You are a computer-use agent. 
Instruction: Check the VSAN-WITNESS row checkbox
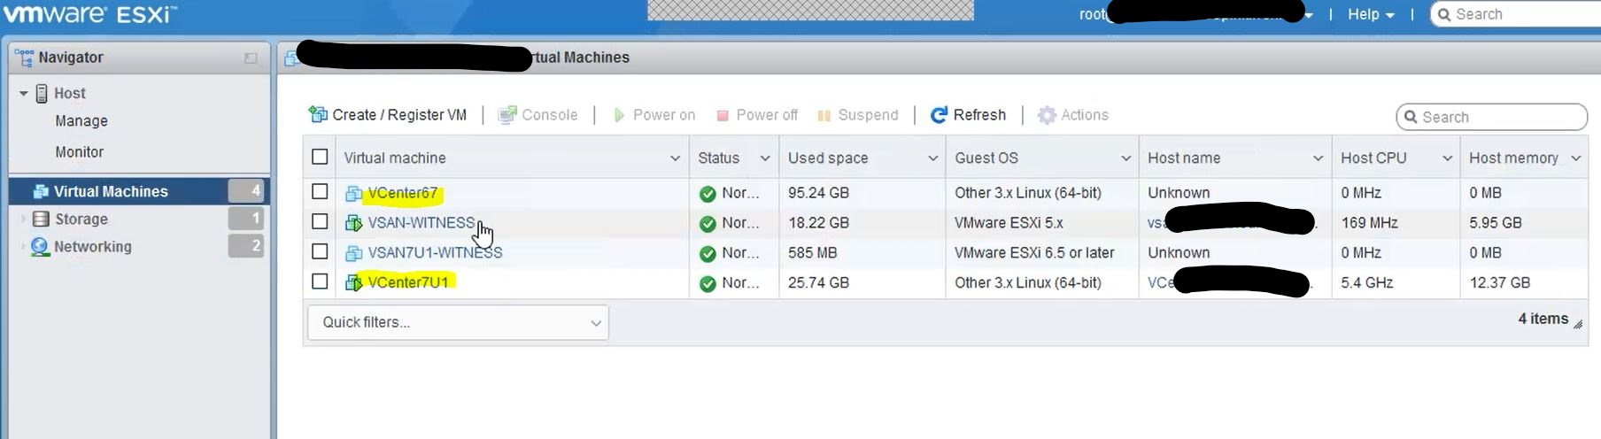pos(320,221)
